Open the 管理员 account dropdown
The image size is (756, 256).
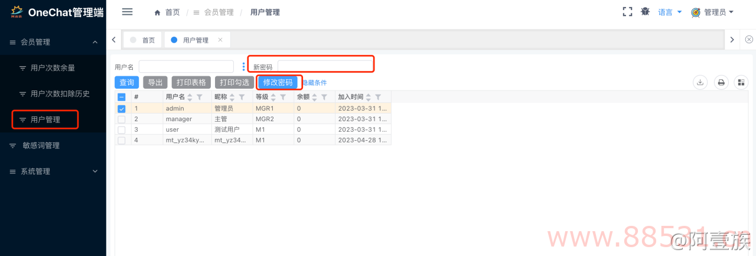coord(719,12)
